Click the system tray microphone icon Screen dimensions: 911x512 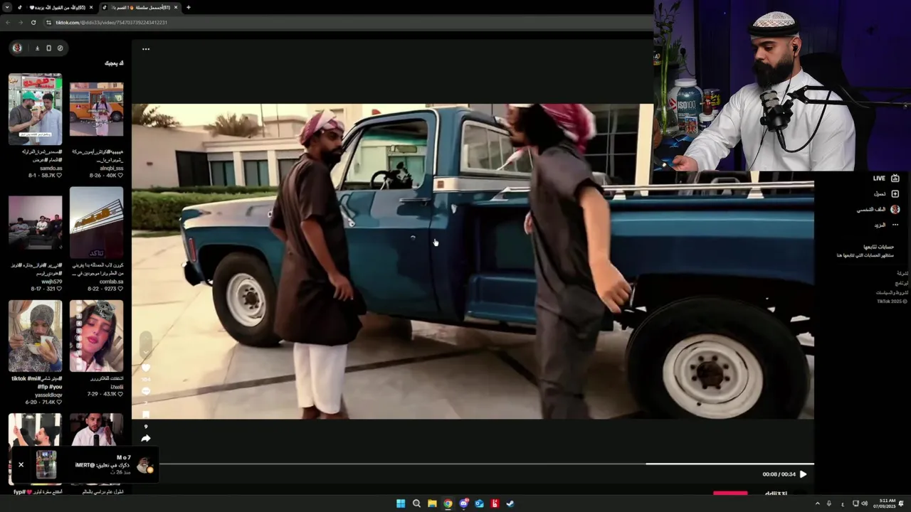pyautogui.click(x=828, y=503)
